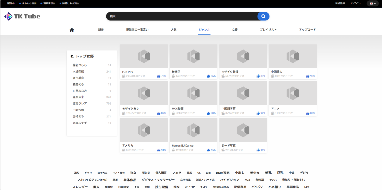Click thumbs-up icon on Korean BJ Dance card
The width and height of the screenshot is (382, 190).
209,150
